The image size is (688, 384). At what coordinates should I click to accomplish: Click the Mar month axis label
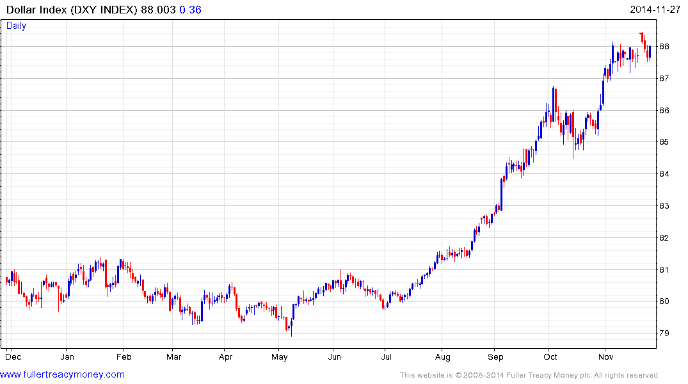[173, 356]
